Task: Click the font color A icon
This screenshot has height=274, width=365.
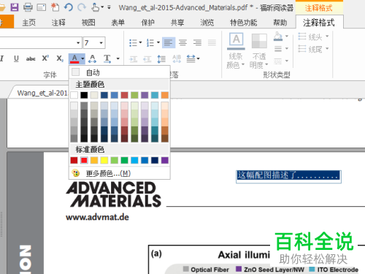Action: [74, 58]
